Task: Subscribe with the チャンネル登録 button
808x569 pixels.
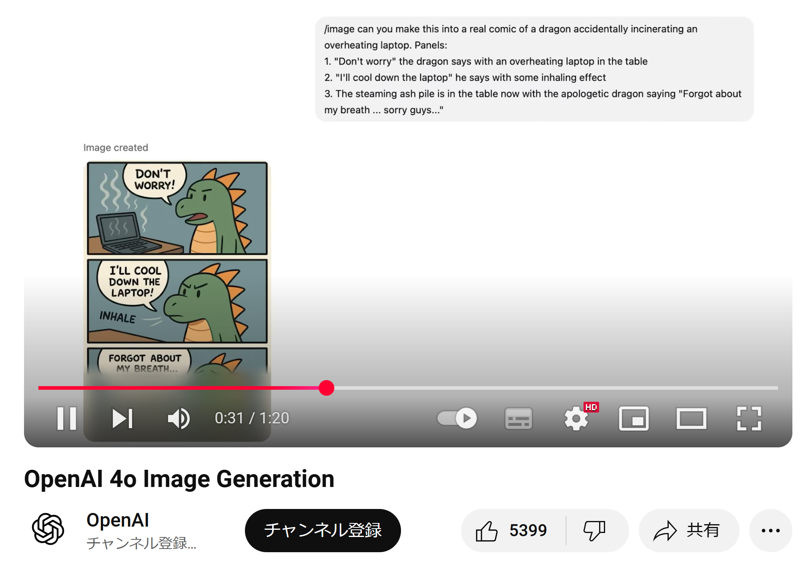Action: pyautogui.click(x=323, y=531)
